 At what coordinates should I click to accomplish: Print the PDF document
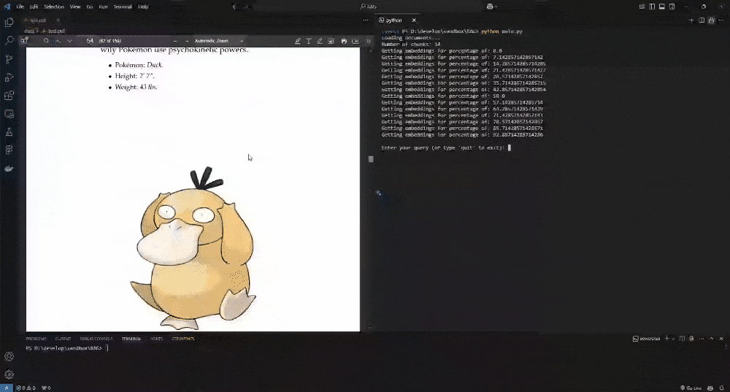point(344,41)
